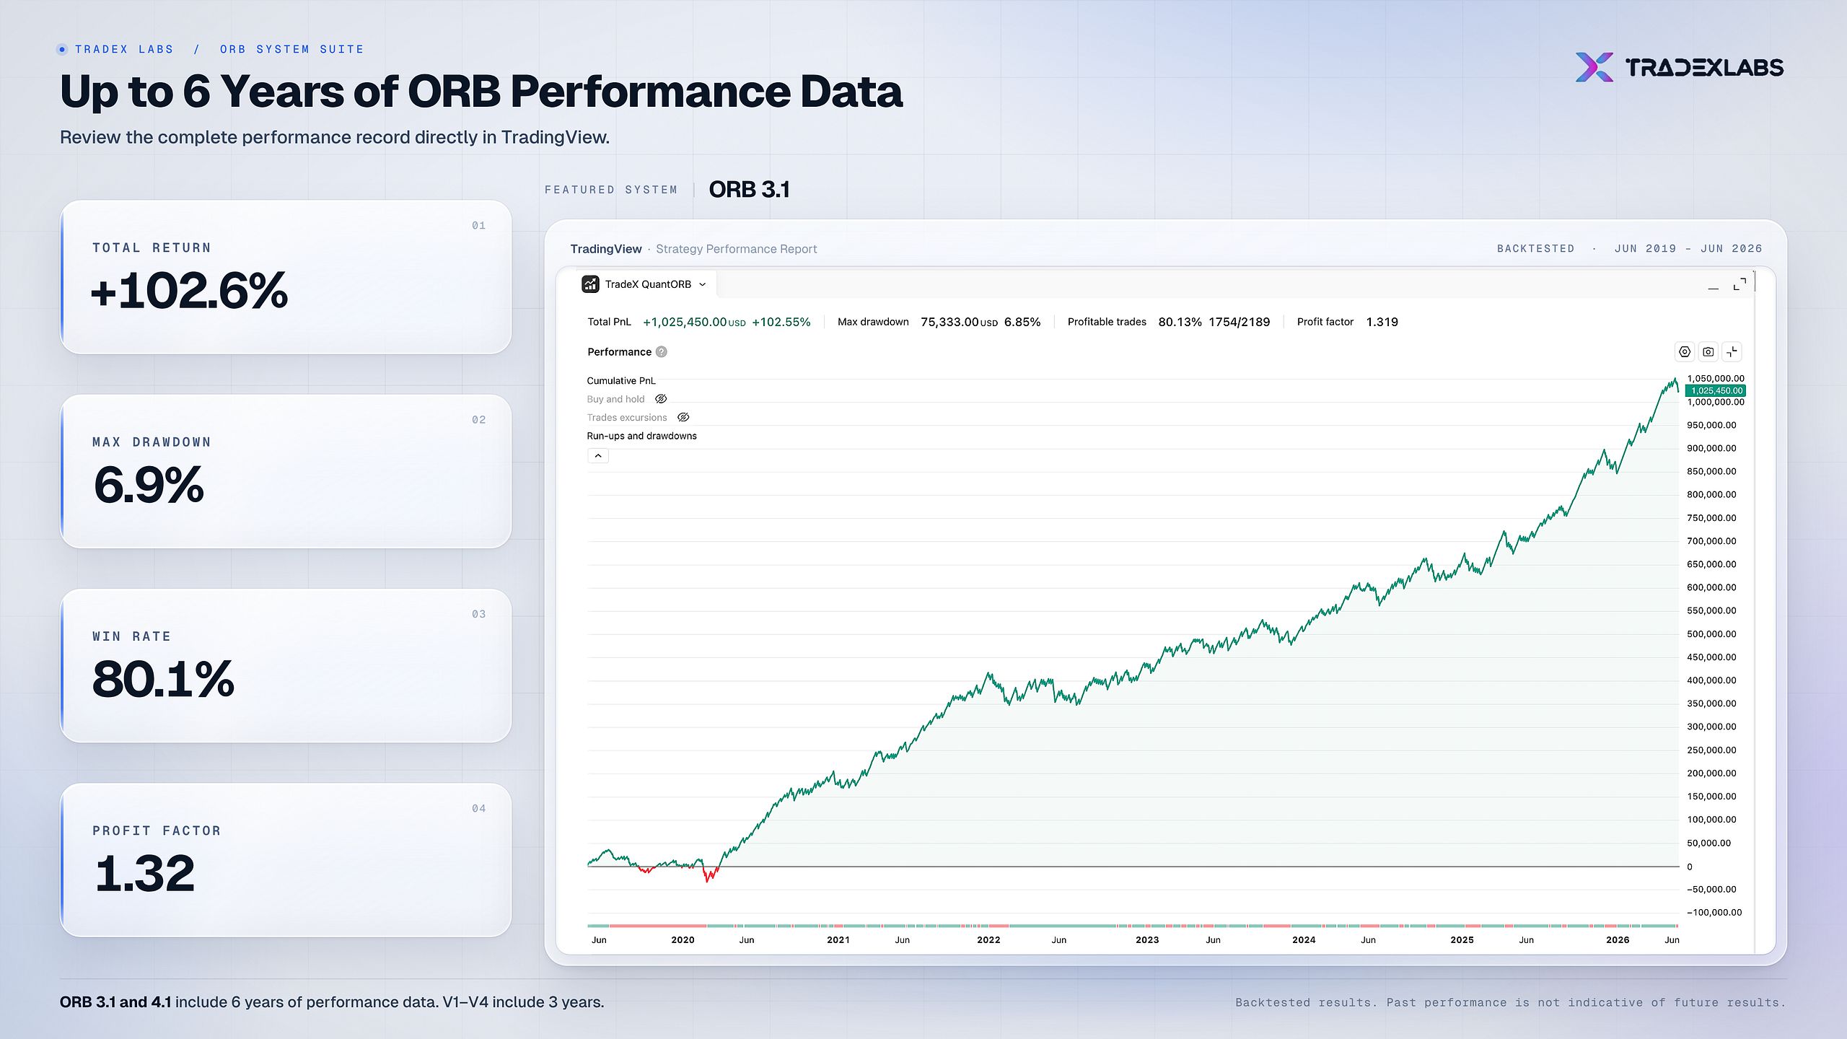
Task: Click the 6.85% drawdown percentage
Action: click(1022, 322)
